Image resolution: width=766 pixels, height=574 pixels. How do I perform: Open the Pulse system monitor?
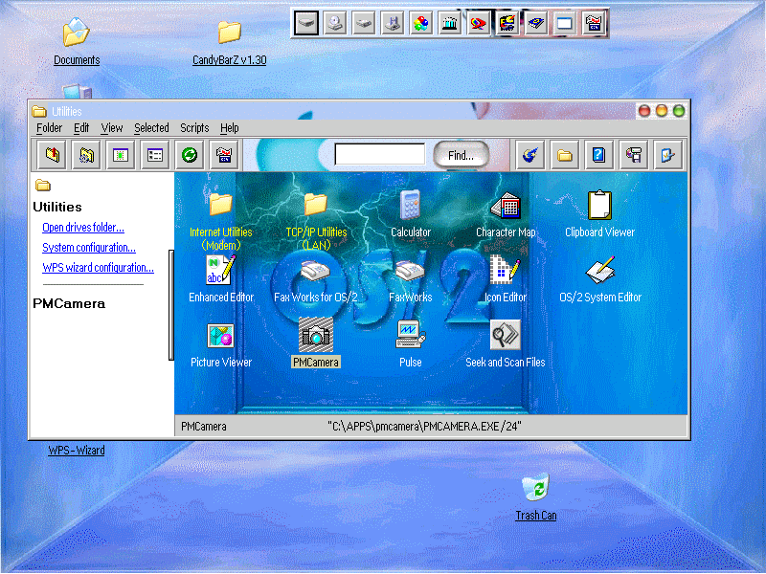410,335
